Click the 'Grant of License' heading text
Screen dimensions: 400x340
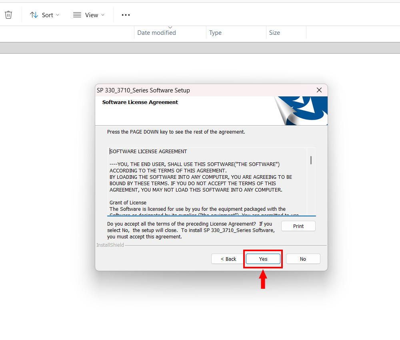click(x=128, y=202)
